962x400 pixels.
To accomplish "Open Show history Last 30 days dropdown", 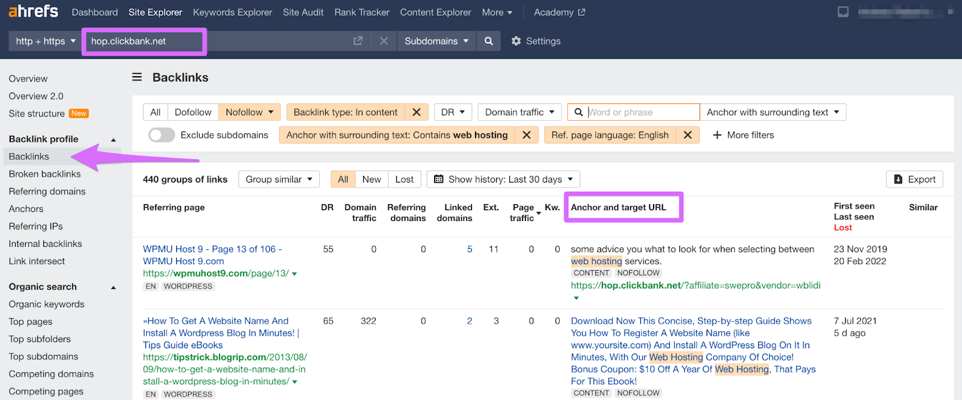I will [x=503, y=179].
